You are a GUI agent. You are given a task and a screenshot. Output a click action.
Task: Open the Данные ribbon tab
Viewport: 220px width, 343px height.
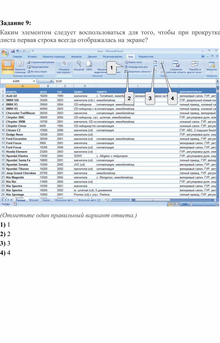[x=92, y=57]
